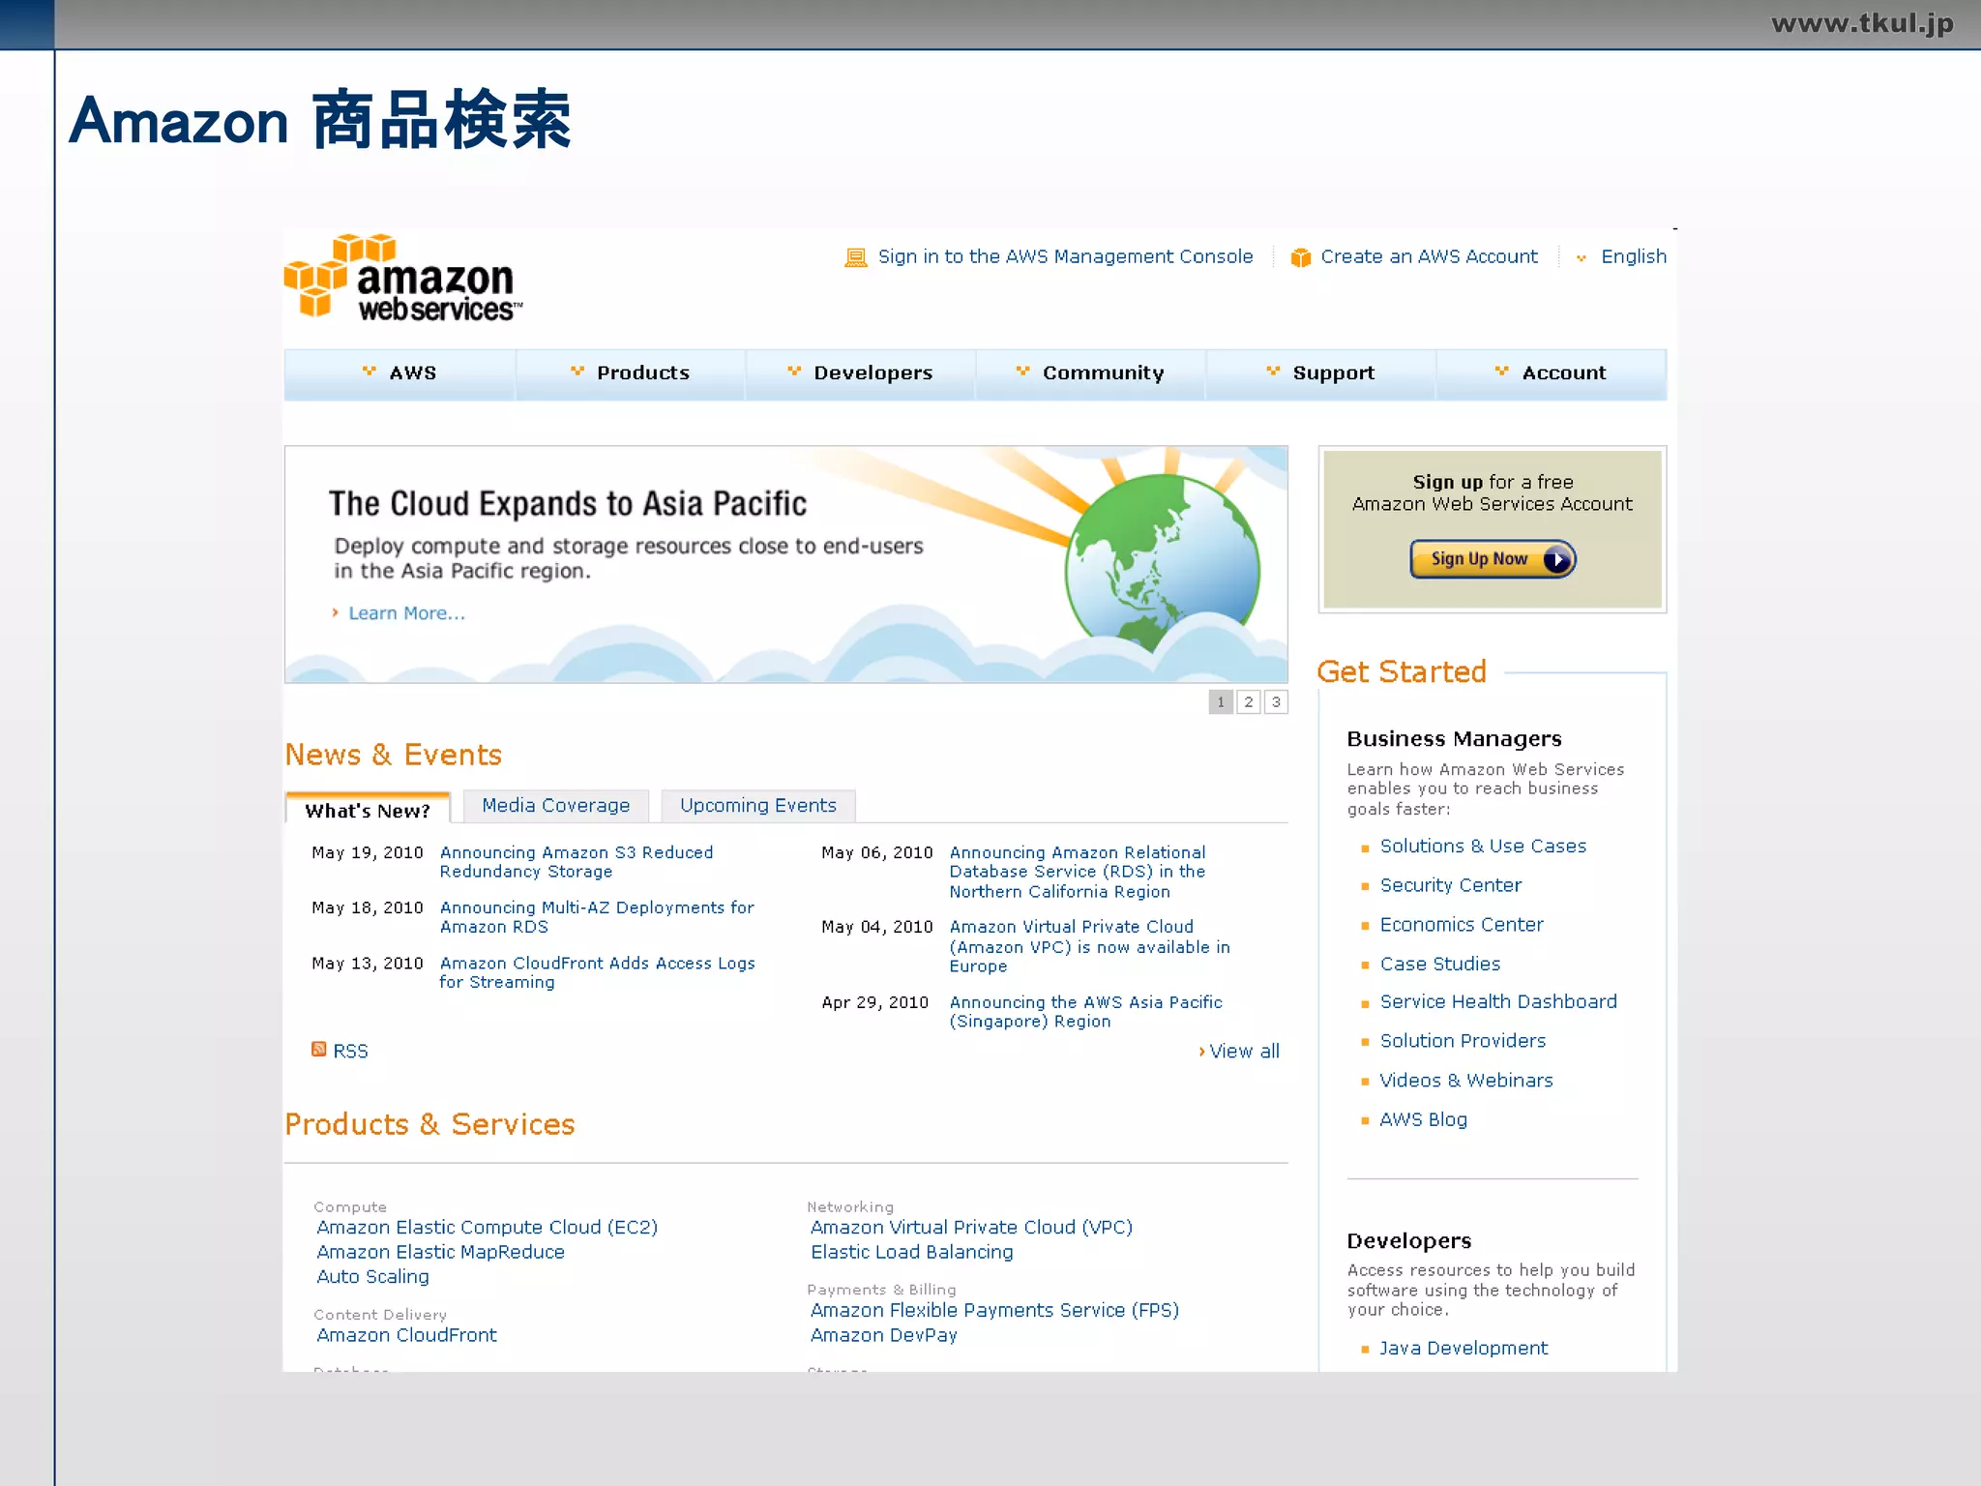Screen dimensions: 1981x1486
Task: Open the Case Studies link
Action: point(1439,964)
